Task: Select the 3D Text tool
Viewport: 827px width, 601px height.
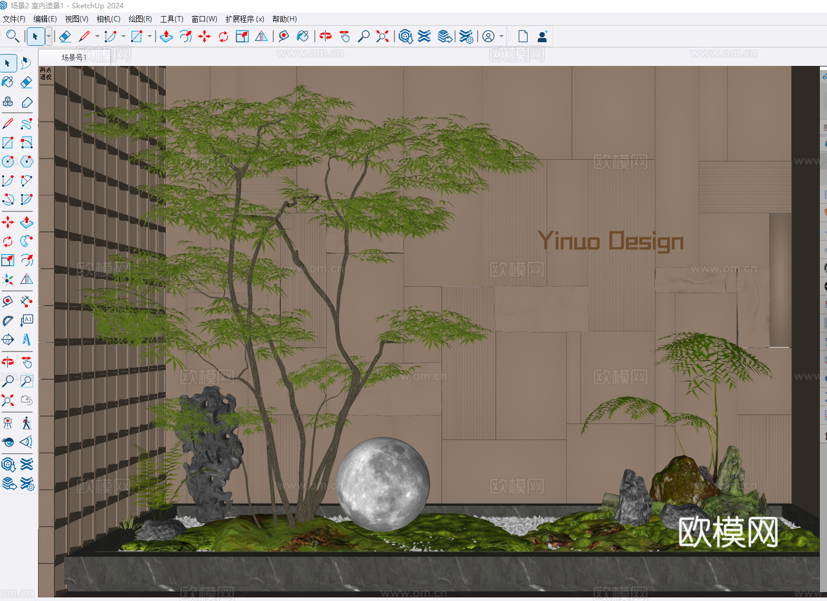Action: (26, 340)
